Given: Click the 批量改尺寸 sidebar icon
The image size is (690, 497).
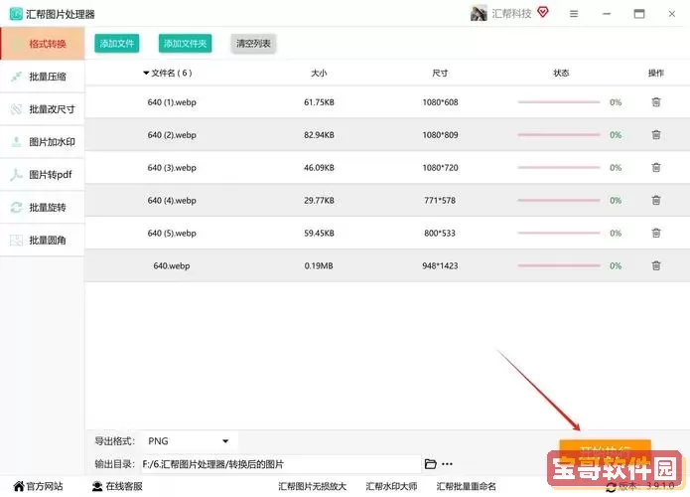Looking at the screenshot, I should (x=17, y=109).
